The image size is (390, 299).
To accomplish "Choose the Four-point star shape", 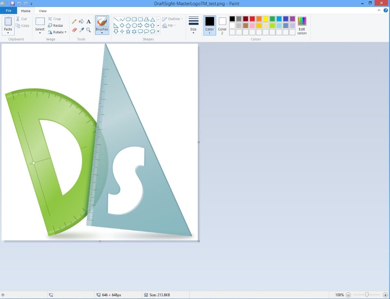I will [122, 31].
